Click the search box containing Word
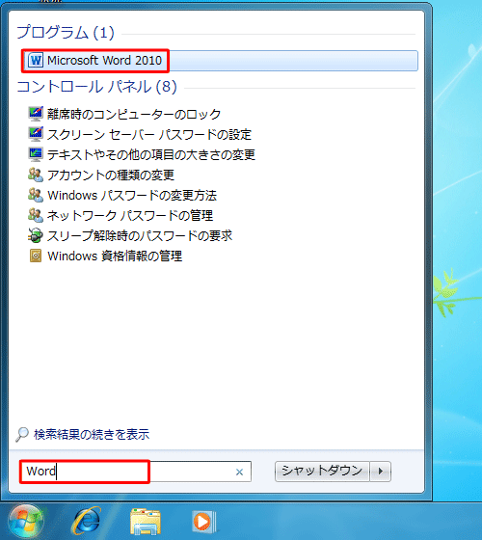Viewport: 482px width, 540px height. [x=135, y=472]
